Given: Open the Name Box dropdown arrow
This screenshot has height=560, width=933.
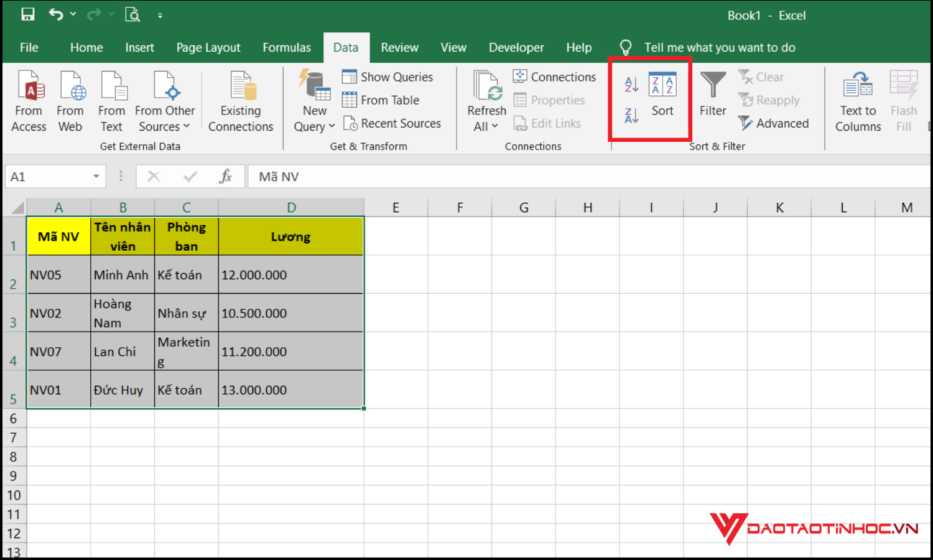Looking at the screenshot, I should (x=96, y=176).
